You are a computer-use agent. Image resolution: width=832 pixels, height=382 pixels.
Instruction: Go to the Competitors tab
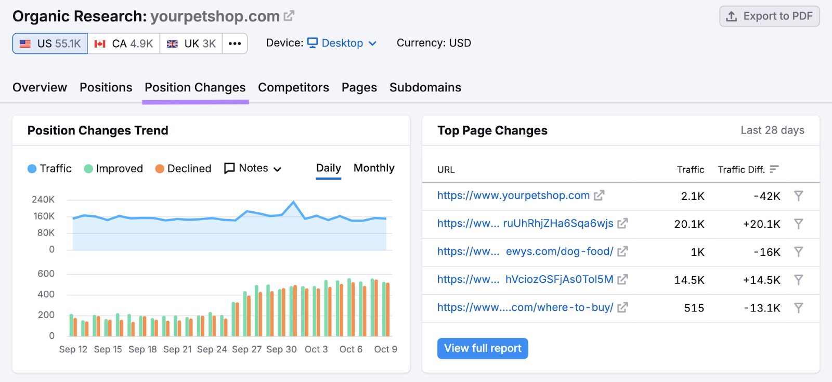(x=293, y=87)
